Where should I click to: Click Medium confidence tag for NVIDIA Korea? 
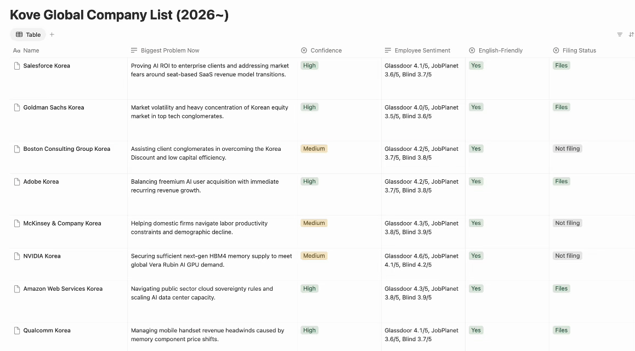pyautogui.click(x=314, y=256)
